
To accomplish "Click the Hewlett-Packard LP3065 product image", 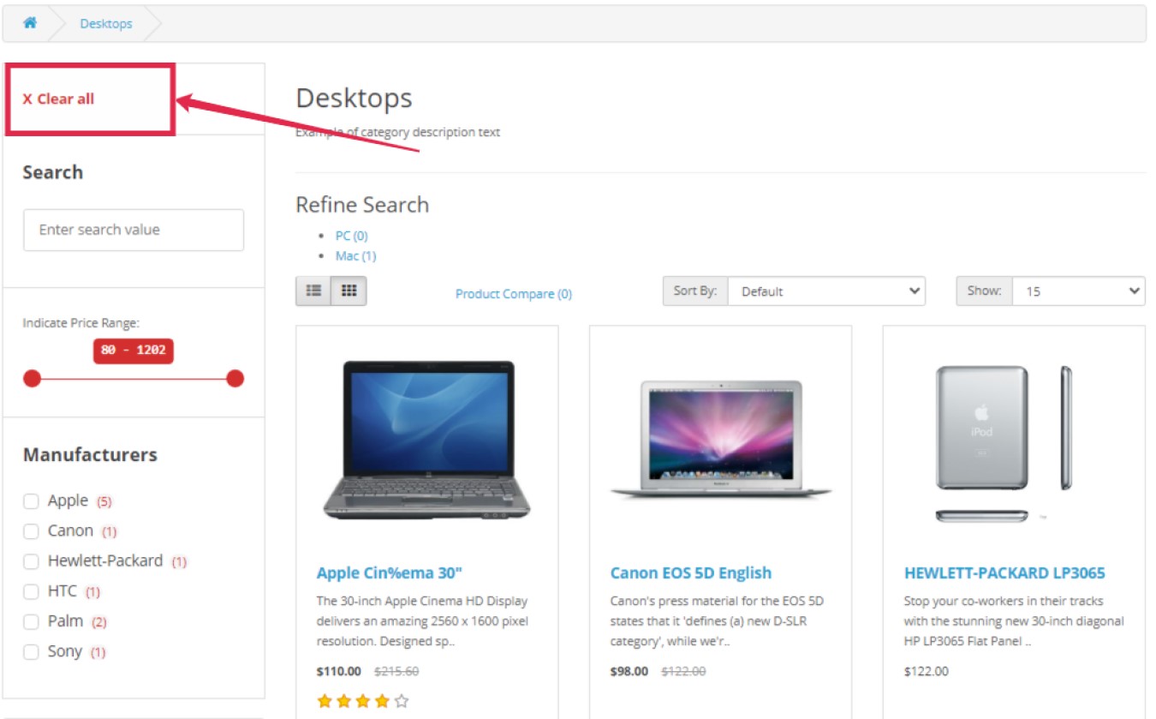I will pyautogui.click(x=1004, y=444).
